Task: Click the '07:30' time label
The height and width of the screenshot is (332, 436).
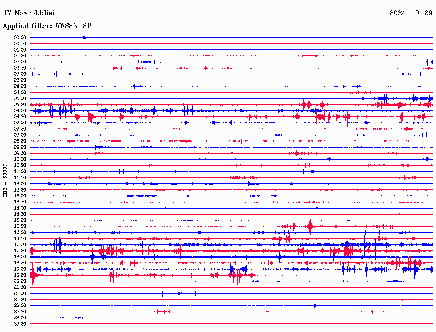Action: click(20, 129)
